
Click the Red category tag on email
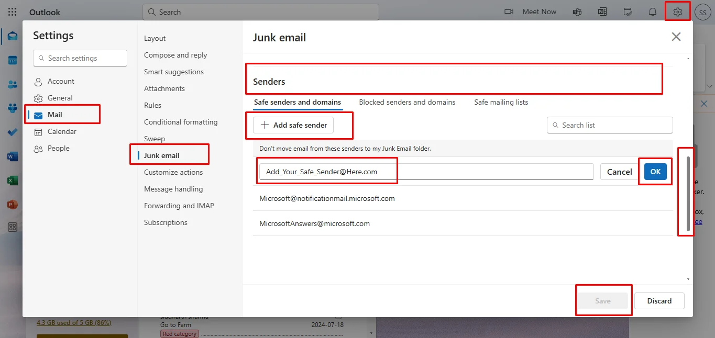[x=179, y=334]
